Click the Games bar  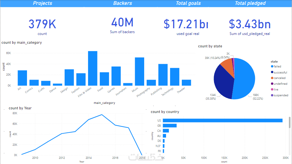pos(116,76)
